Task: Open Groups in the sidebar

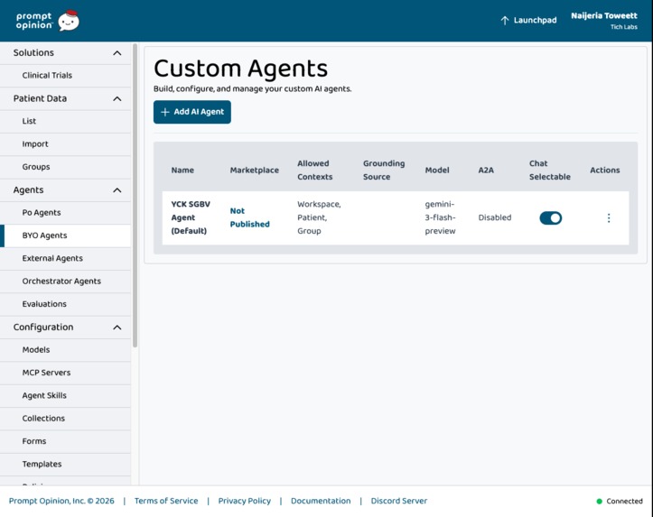Action: (65, 167)
